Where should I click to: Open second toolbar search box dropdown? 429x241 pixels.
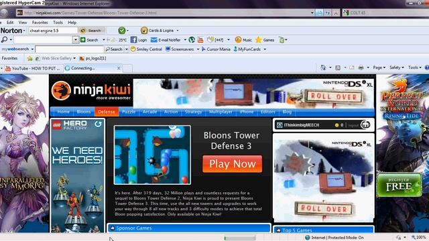pyautogui.click(x=76, y=40)
